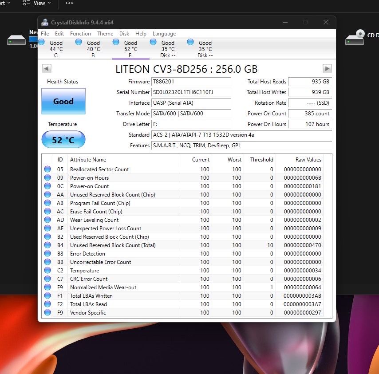The image size is (379, 374).
Task: Click the Drive Letter field F:
Action: 191,124
